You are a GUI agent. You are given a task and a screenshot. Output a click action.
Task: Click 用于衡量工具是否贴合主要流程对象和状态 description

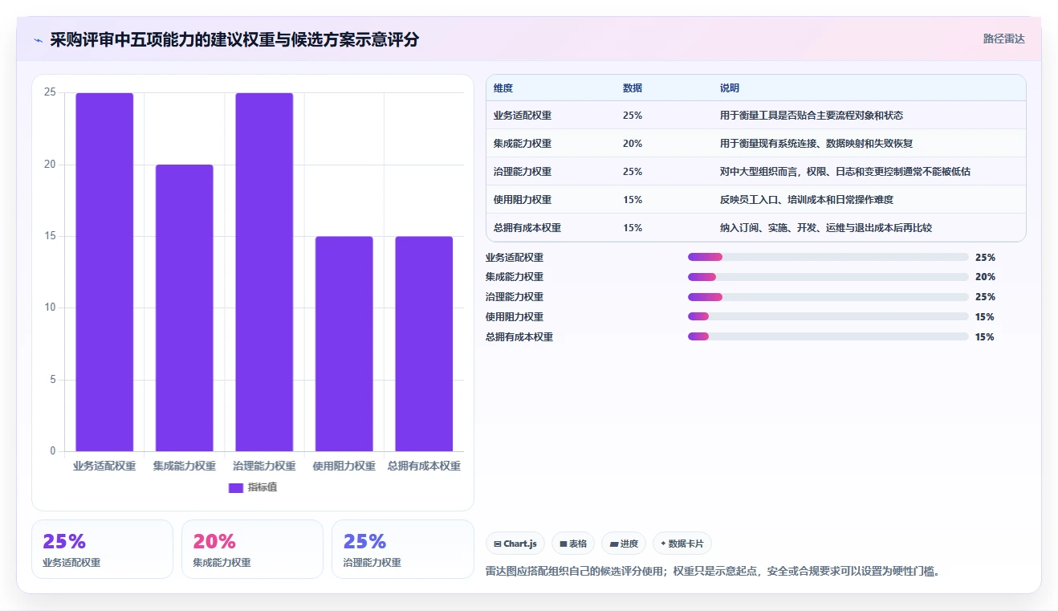[812, 116]
